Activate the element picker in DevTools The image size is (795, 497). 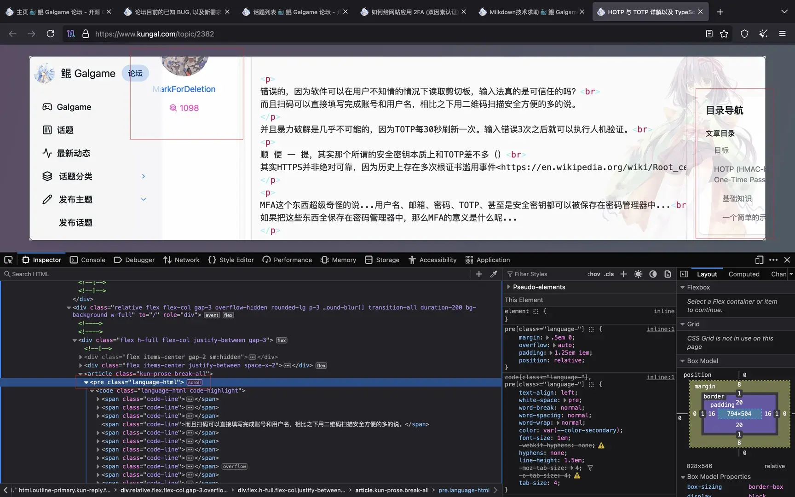click(8, 260)
